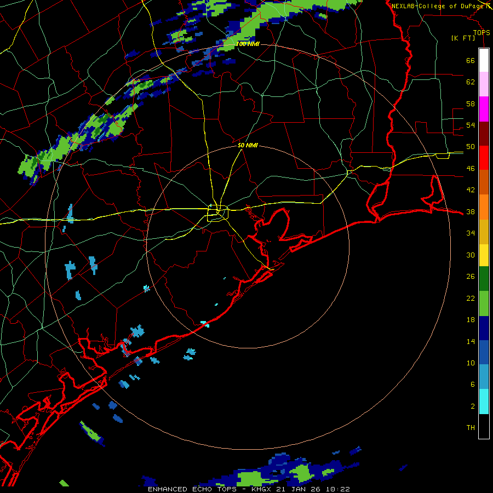The height and width of the screenshot is (493, 493).
Task: Click the '[K FT]' units label
Action: tap(463, 38)
